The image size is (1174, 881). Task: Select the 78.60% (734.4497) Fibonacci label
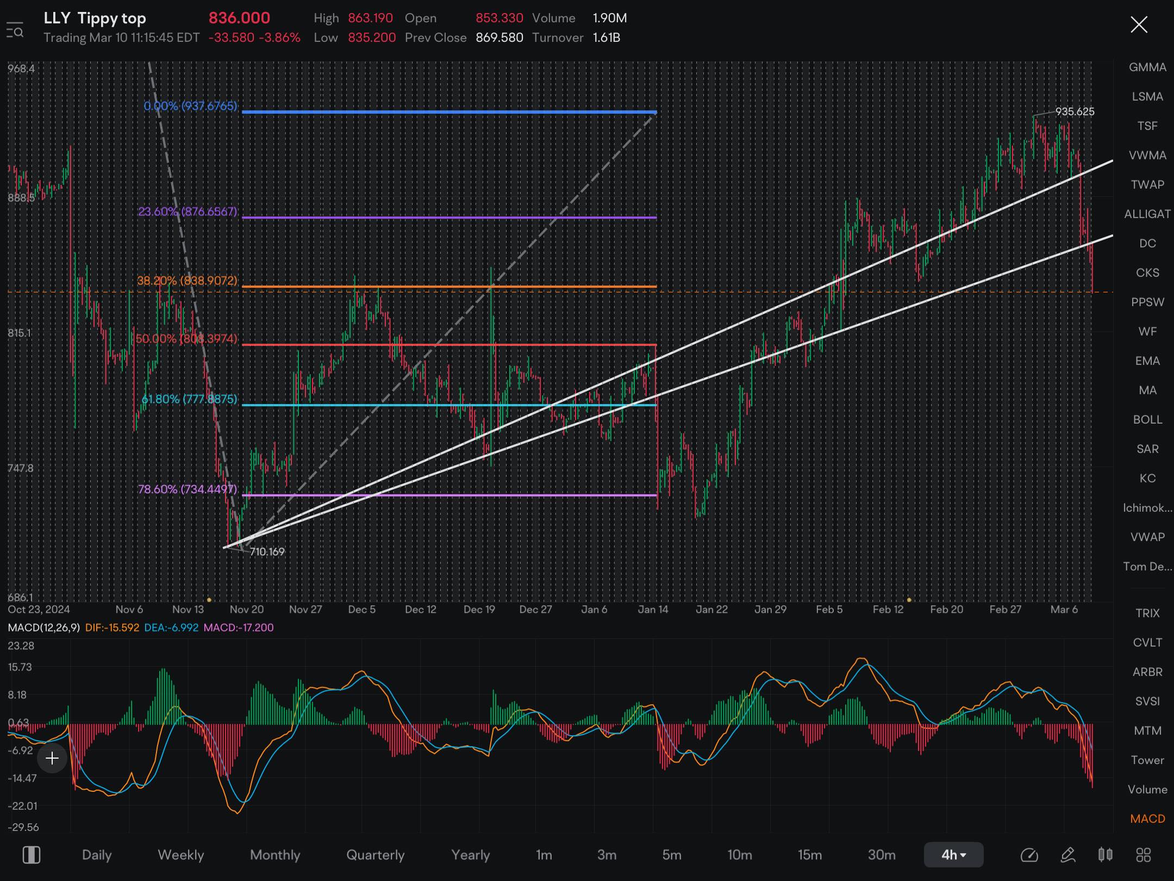[x=188, y=489]
